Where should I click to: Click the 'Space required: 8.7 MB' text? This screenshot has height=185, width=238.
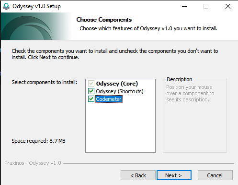pos(38,141)
